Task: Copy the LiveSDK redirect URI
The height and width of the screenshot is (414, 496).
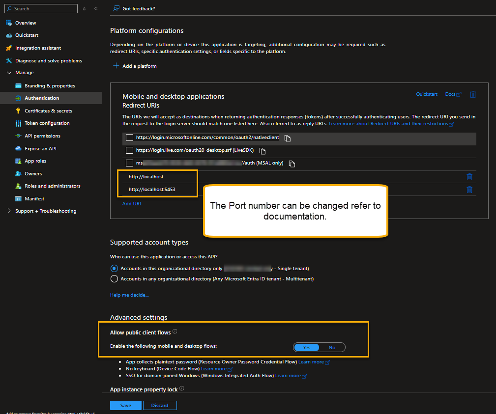Action: pos(262,151)
